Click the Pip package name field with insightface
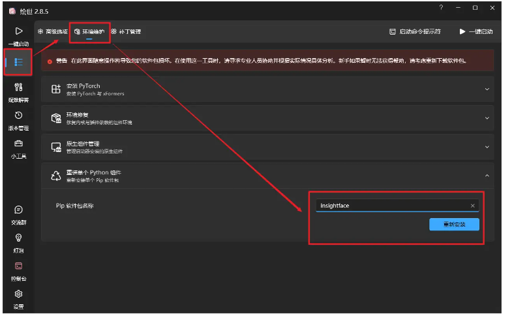 pos(391,206)
